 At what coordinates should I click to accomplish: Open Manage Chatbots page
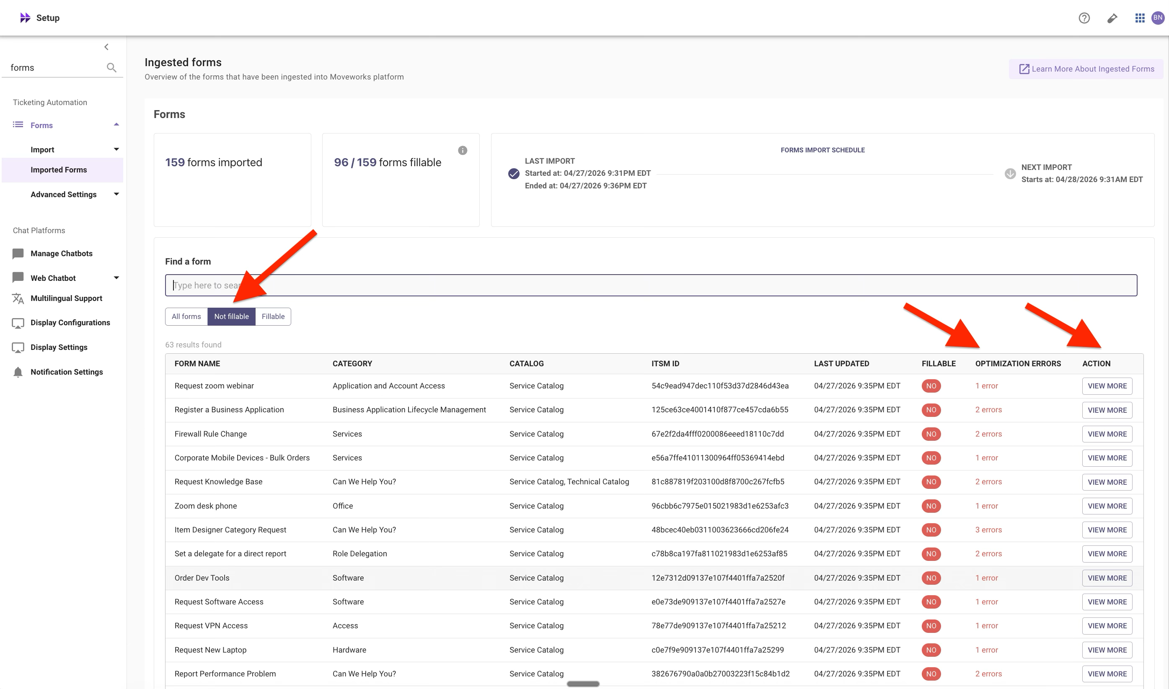pos(61,254)
